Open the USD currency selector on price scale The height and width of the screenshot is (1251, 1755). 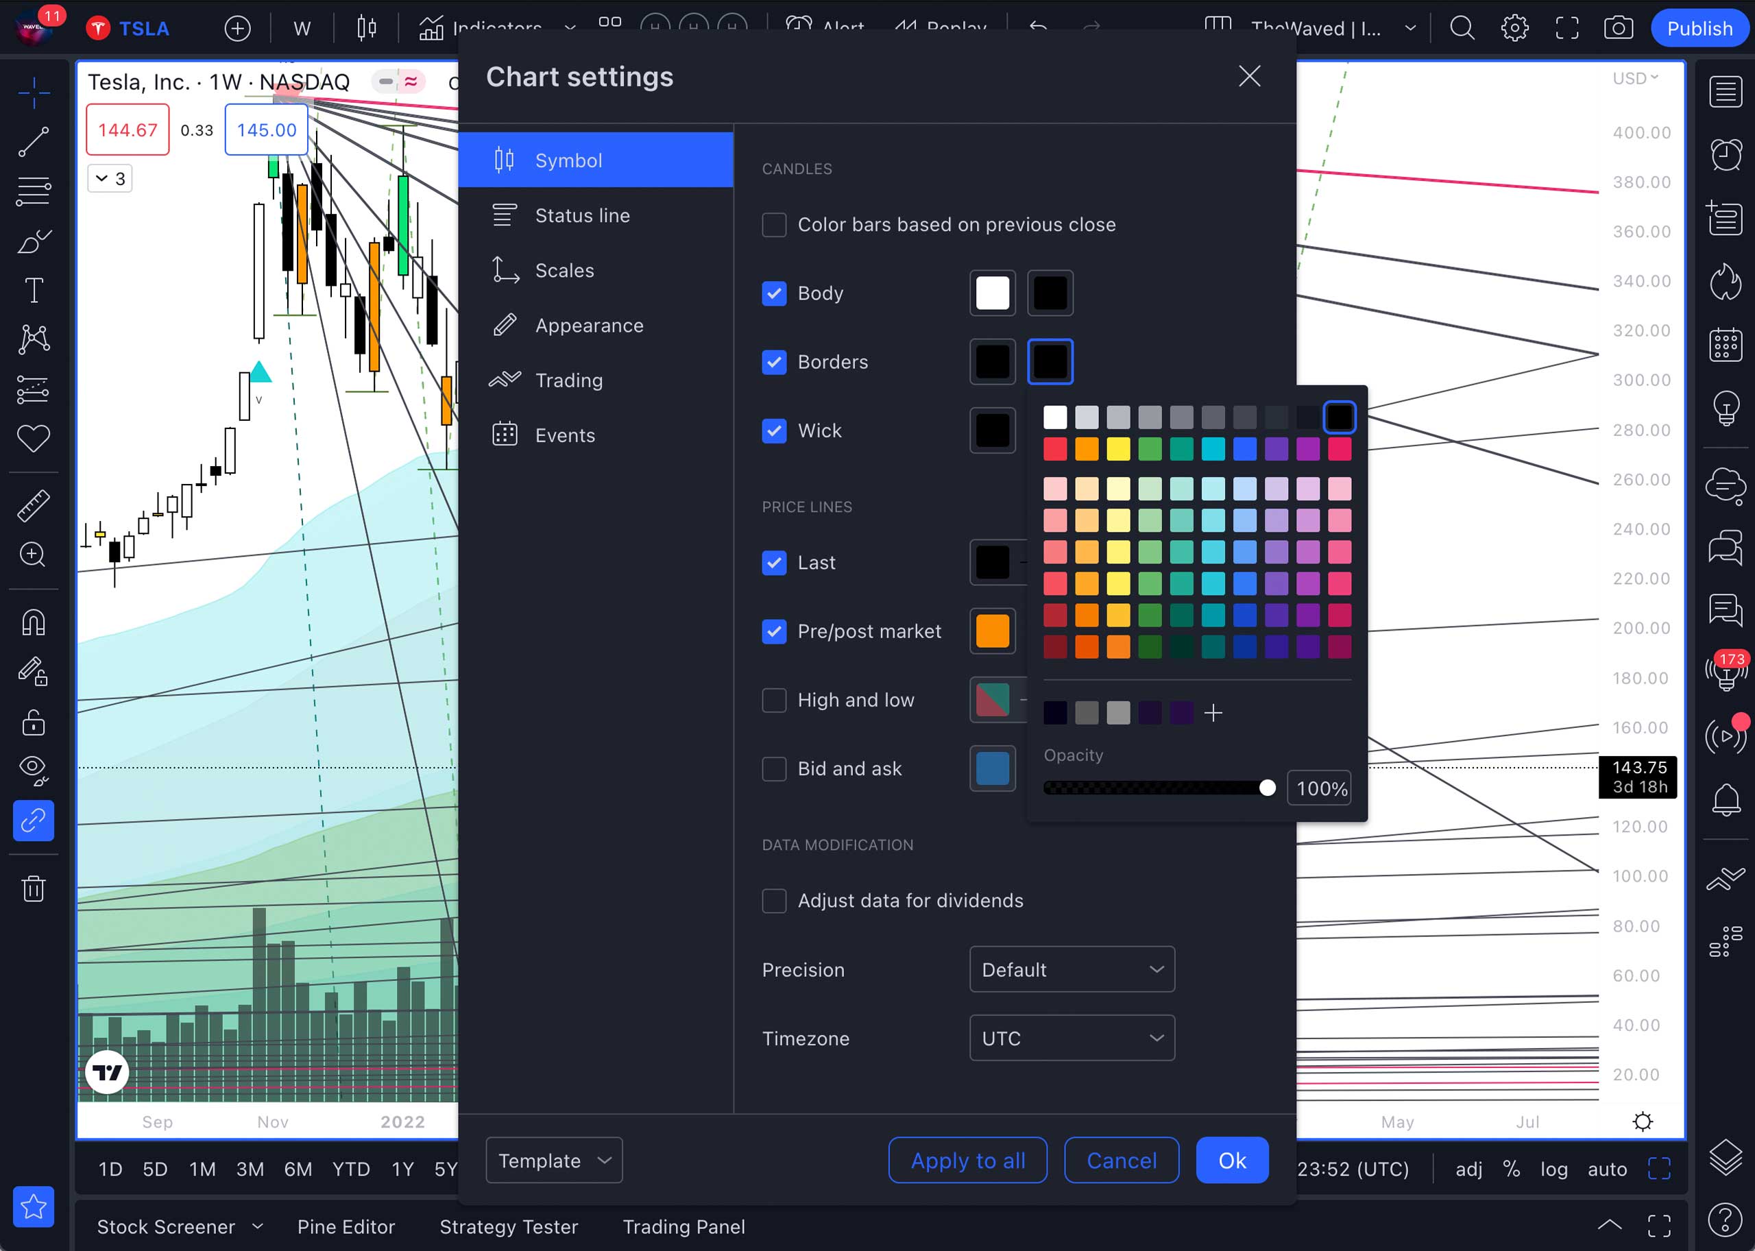[1636, 79]
